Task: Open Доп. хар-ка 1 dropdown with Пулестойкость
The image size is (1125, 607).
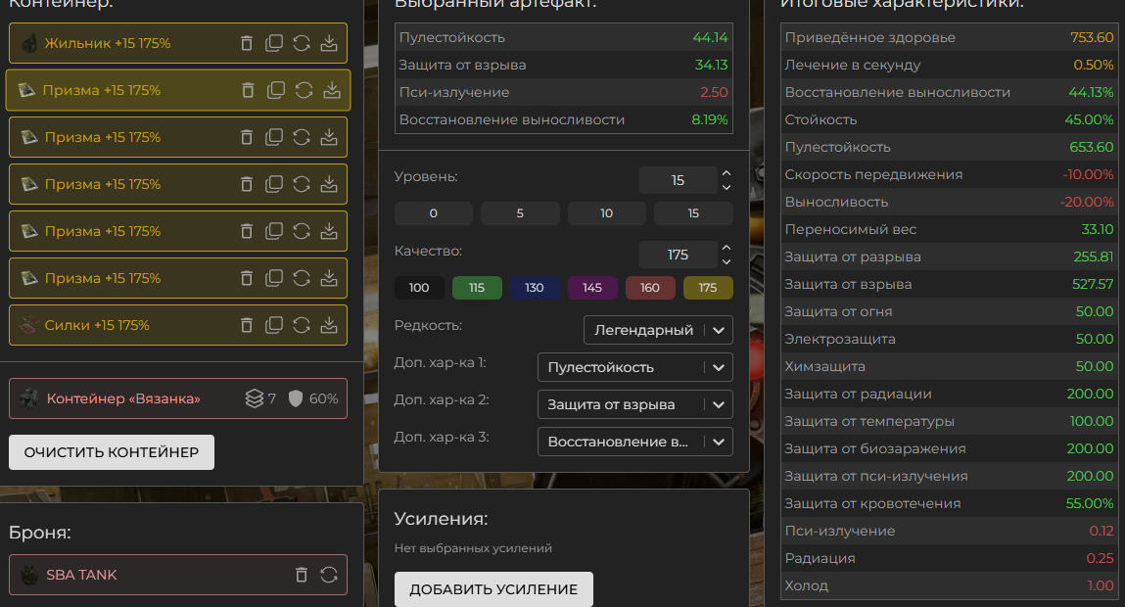Action: pyautogui.click(x=634, y=367)
